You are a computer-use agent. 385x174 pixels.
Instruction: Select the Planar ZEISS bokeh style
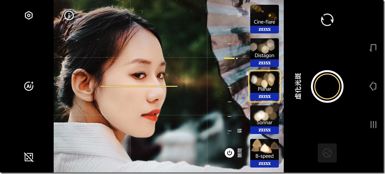tap(265, 86)
